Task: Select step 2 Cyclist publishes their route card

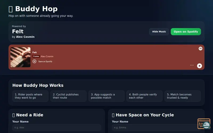Action: [68, 96]
